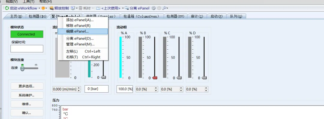The width and height of the screenshot is (324, 119).
Task: Choose 右移(T) in context menu
Action: click(83, 57)
